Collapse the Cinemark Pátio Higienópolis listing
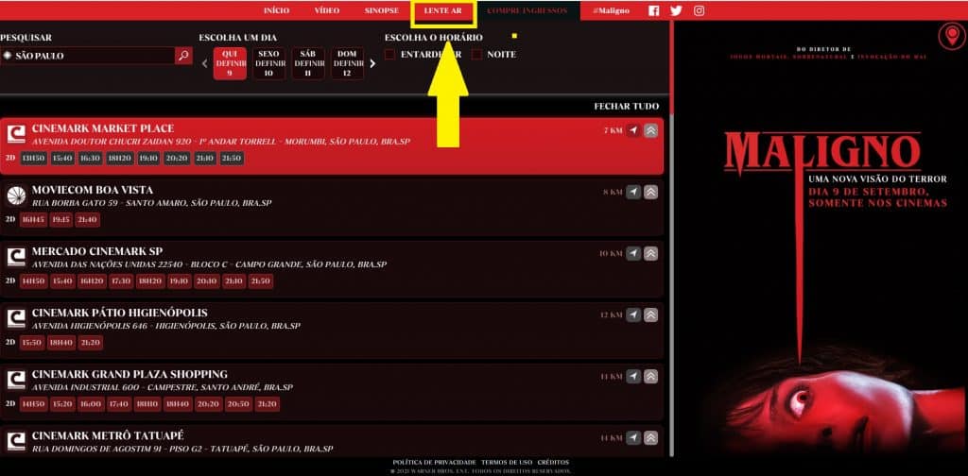 coord(650,315)
